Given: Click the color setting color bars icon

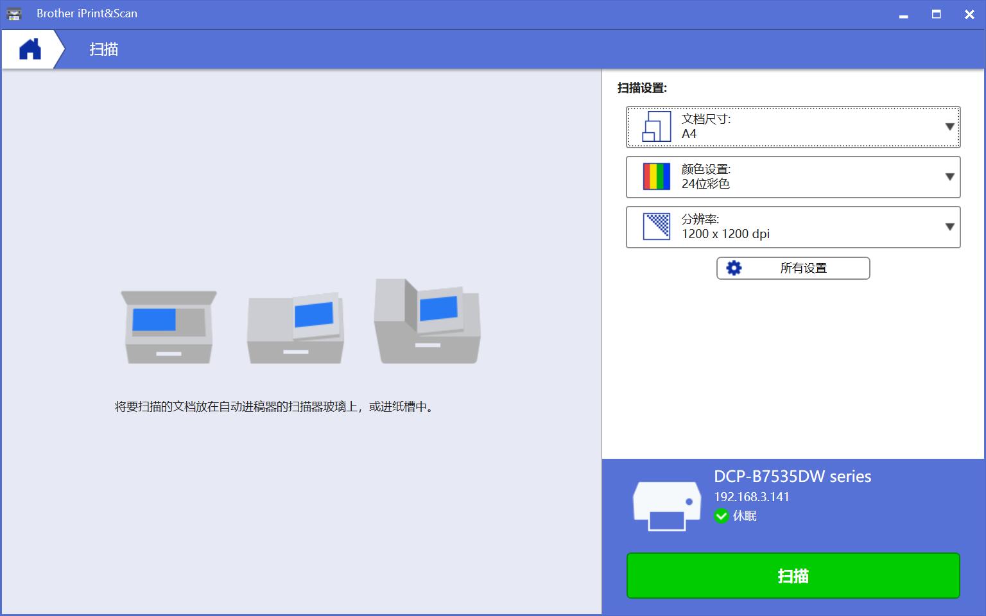Looking at the screenshot, I should click(x=654, y=177).
